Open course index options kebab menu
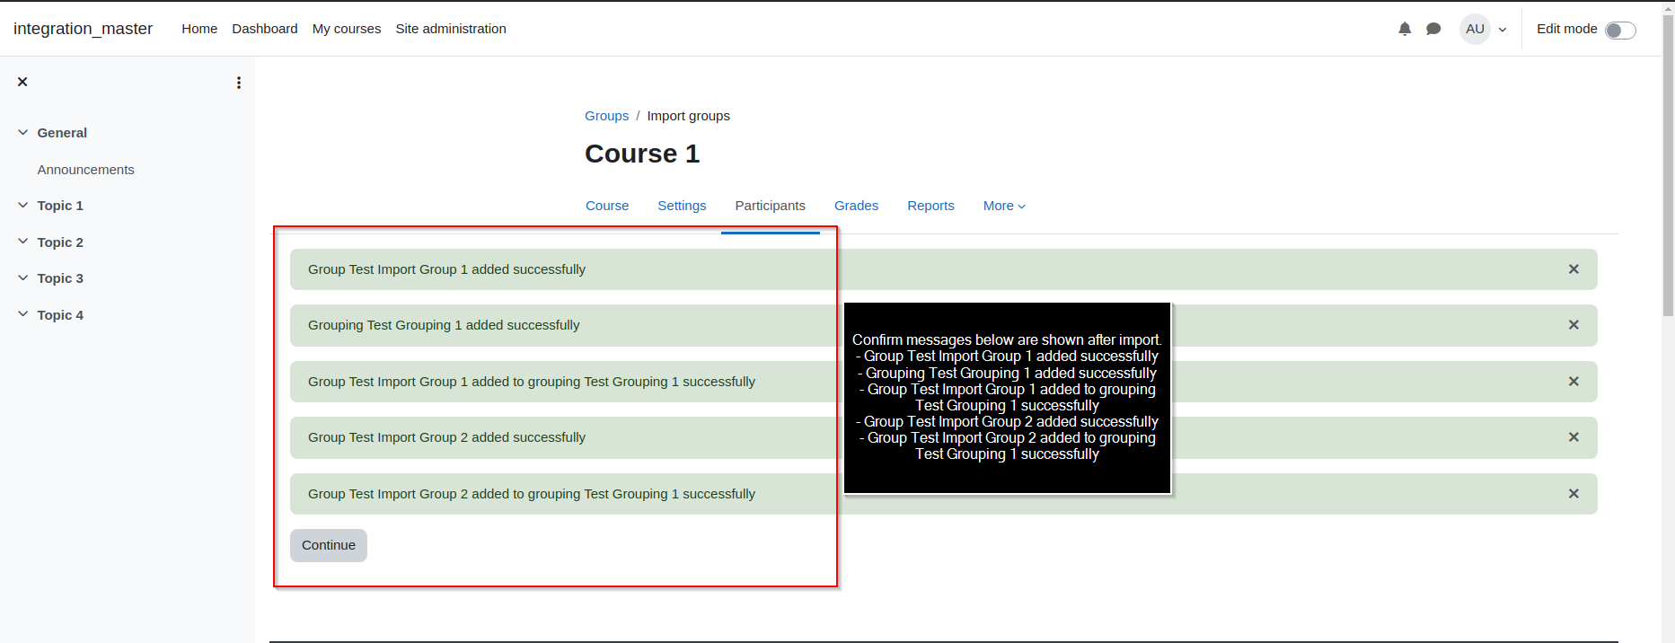The height and width of the screenshot is (643, 1675). pyautogui.click(x=239, y=83)
